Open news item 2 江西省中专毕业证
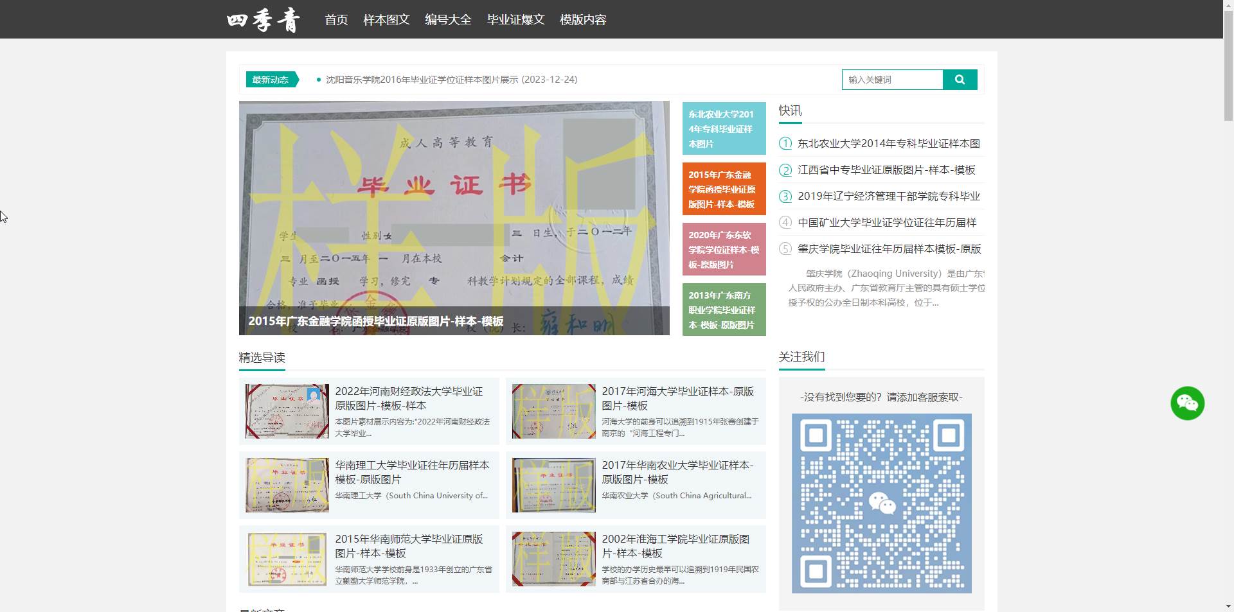Viewport: 1234px width, 612px height. click(886, 170)
